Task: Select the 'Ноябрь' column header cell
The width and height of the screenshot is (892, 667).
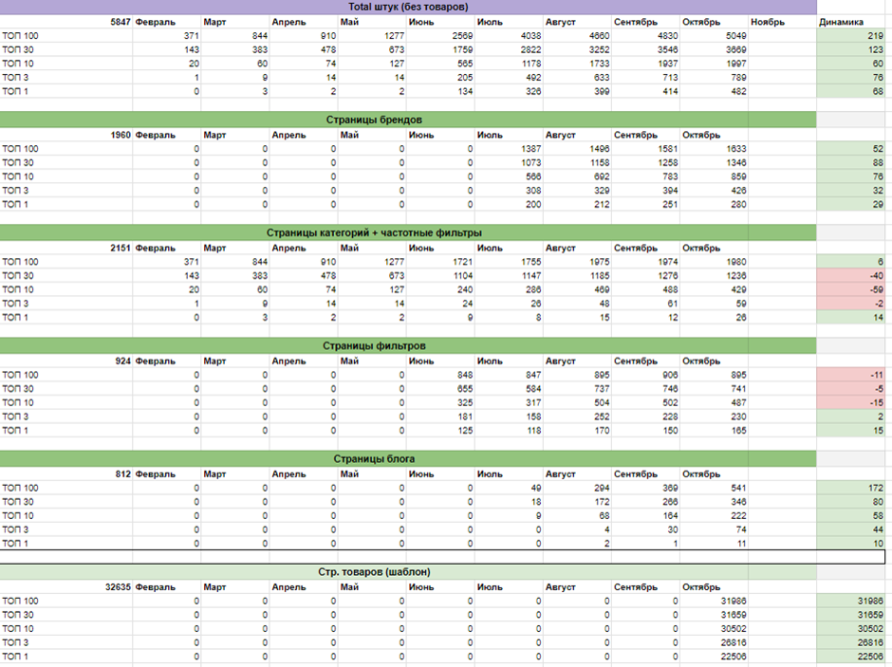Action: (x=767, y=22)
